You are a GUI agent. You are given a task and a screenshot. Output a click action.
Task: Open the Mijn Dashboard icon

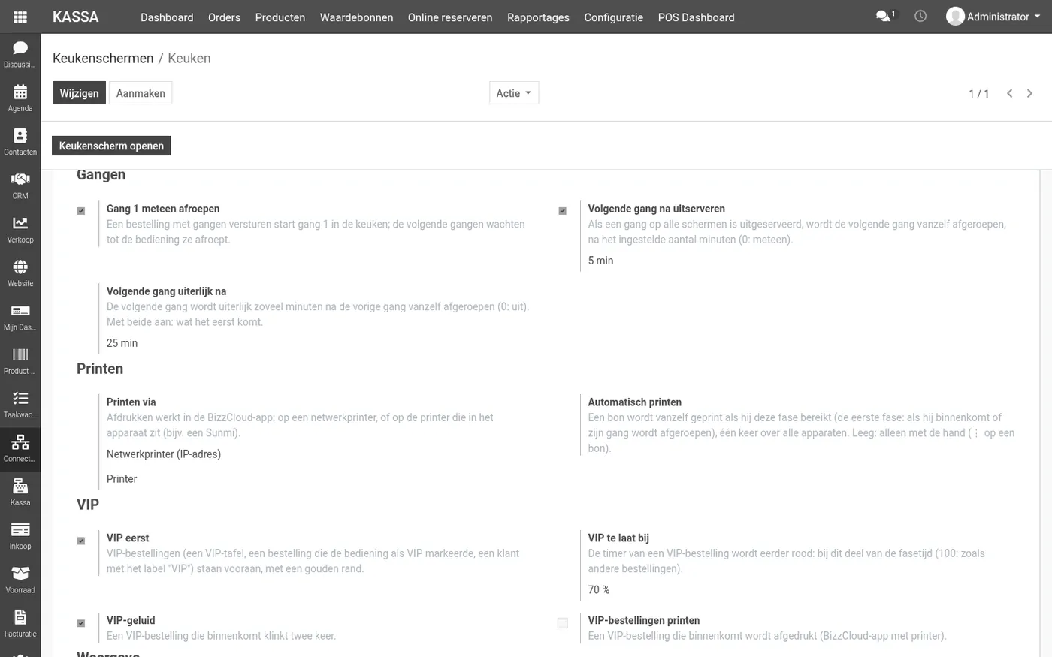coord(20,316)
